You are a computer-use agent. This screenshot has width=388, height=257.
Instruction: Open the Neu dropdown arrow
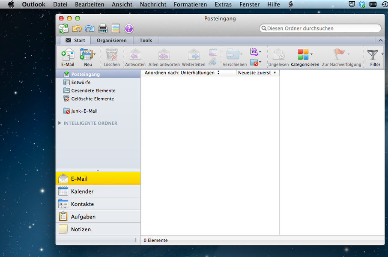click(x=95, y=54)
